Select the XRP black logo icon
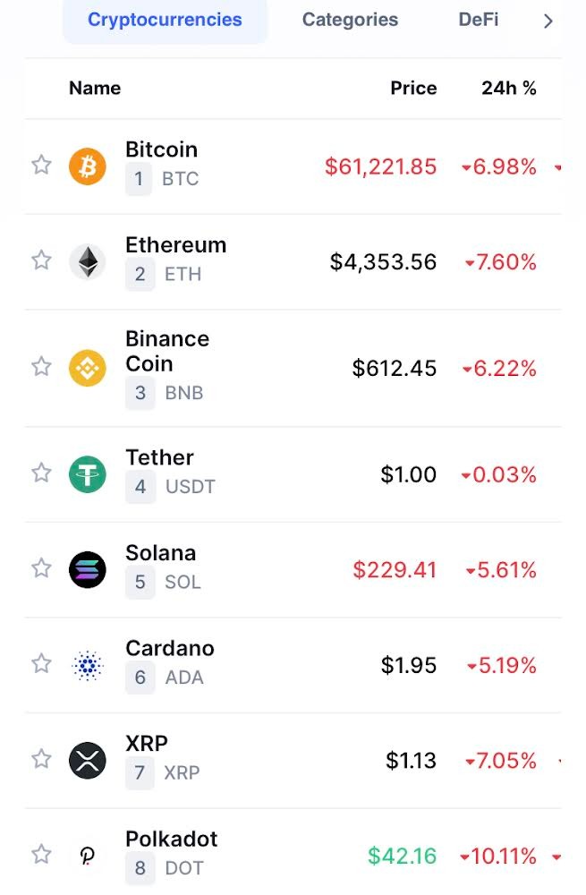Viewport: 586px width, 895px height. pos(88,760)
